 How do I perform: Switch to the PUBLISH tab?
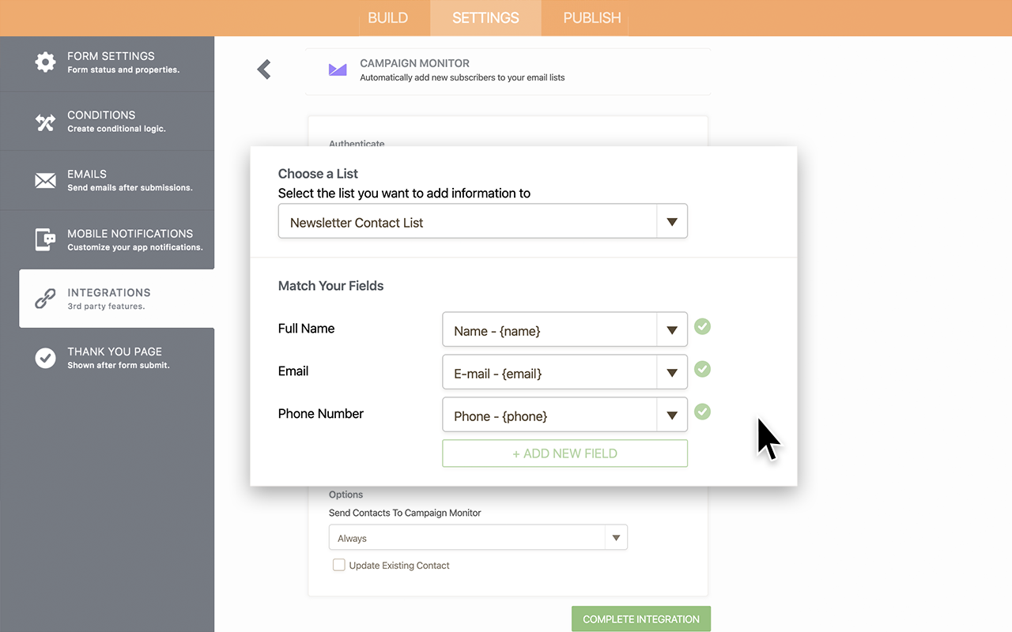point(591,18)
